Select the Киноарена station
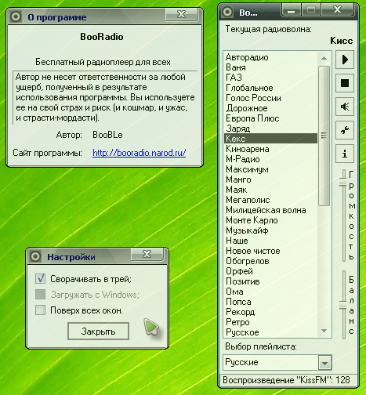The width and height of the screenshot is (366, 395). tap(270, 149)
